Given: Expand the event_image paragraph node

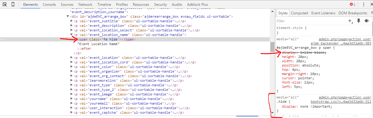Looking at the screenshot, I should (72, 94).
